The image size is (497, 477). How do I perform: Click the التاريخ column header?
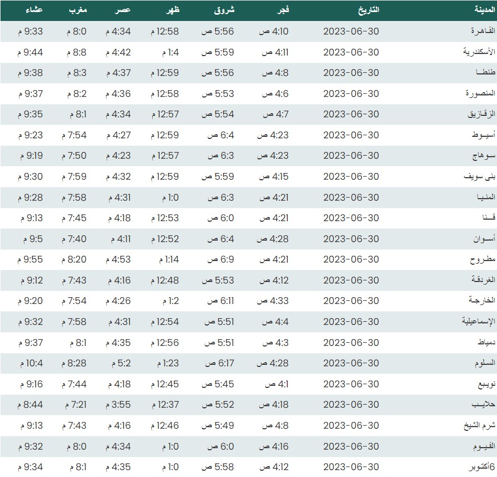click(368, 10)
